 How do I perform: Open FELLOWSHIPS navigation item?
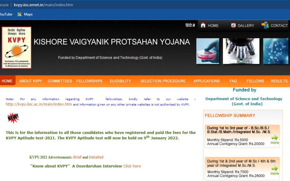tap(89, 81)
